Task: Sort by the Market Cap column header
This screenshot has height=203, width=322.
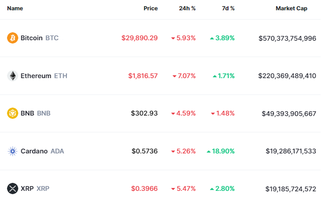Action: [x=291, y=8]
